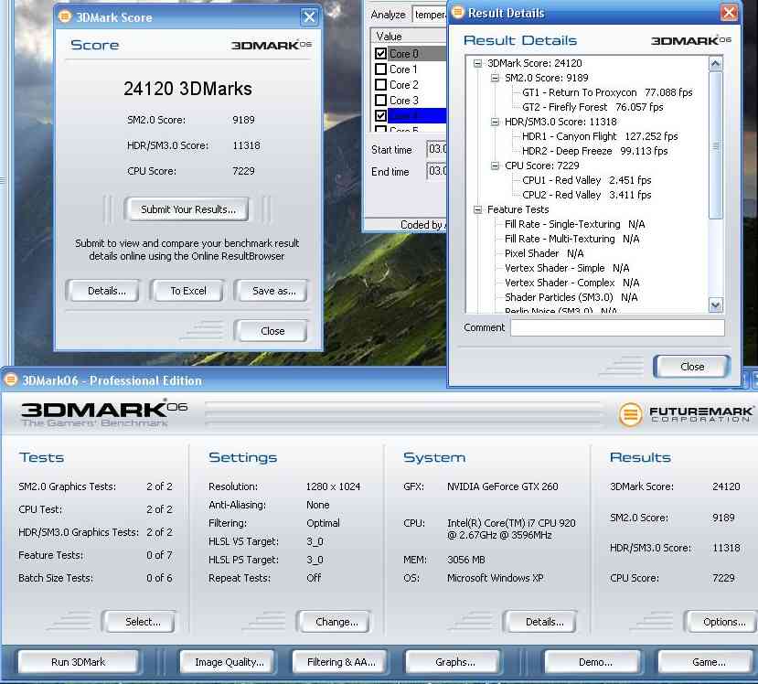Screen dimensions: 758x684
Task: Click the 3DMark06 Professional Edition title icon
Action: 11,380
